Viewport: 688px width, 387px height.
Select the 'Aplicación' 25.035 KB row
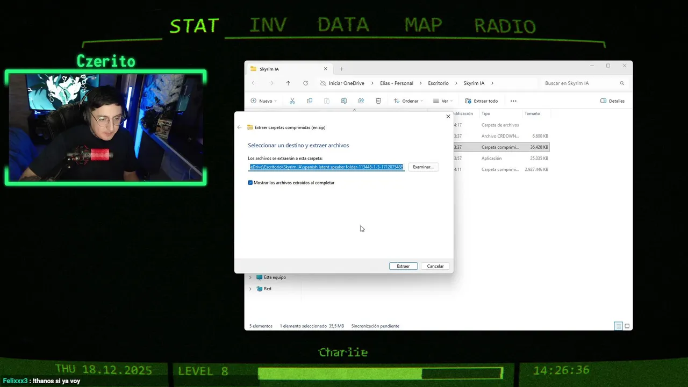pos(501,159)
